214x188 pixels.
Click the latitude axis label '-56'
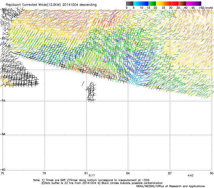pos(3,100)
